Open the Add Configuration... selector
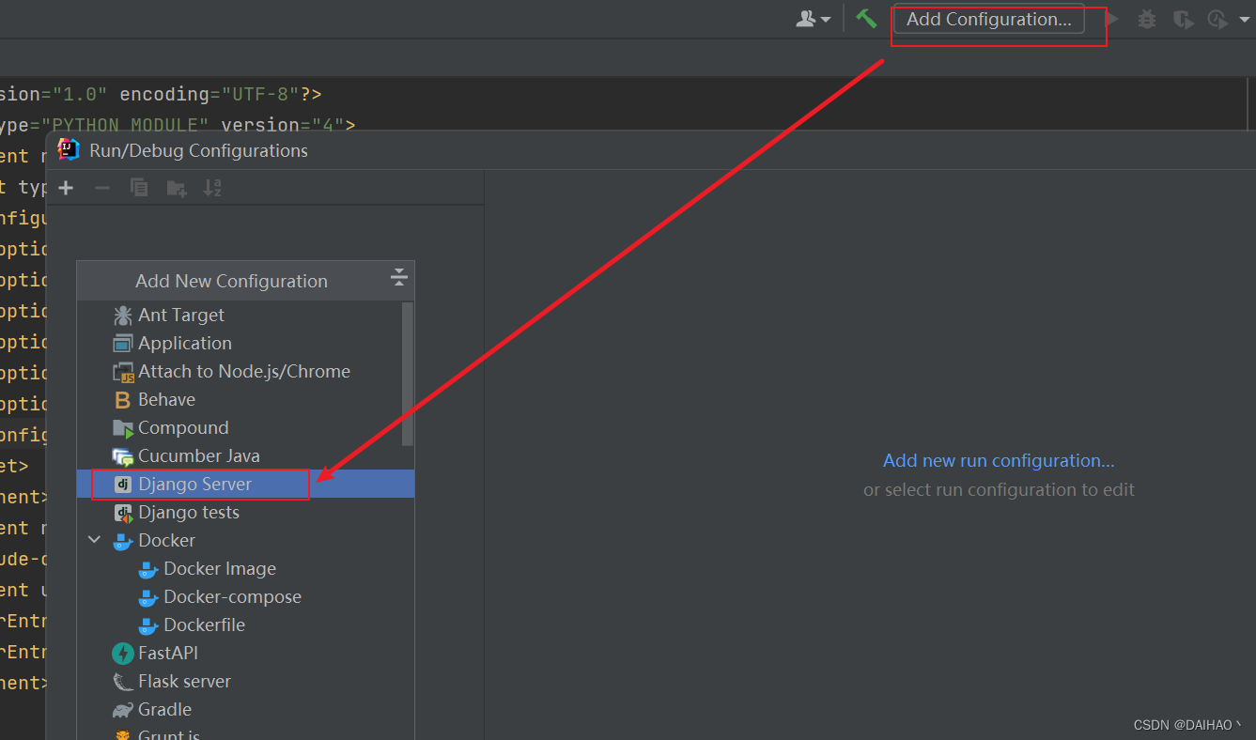The height and width of the screenshot is (740, 1256). click(988, 19)
